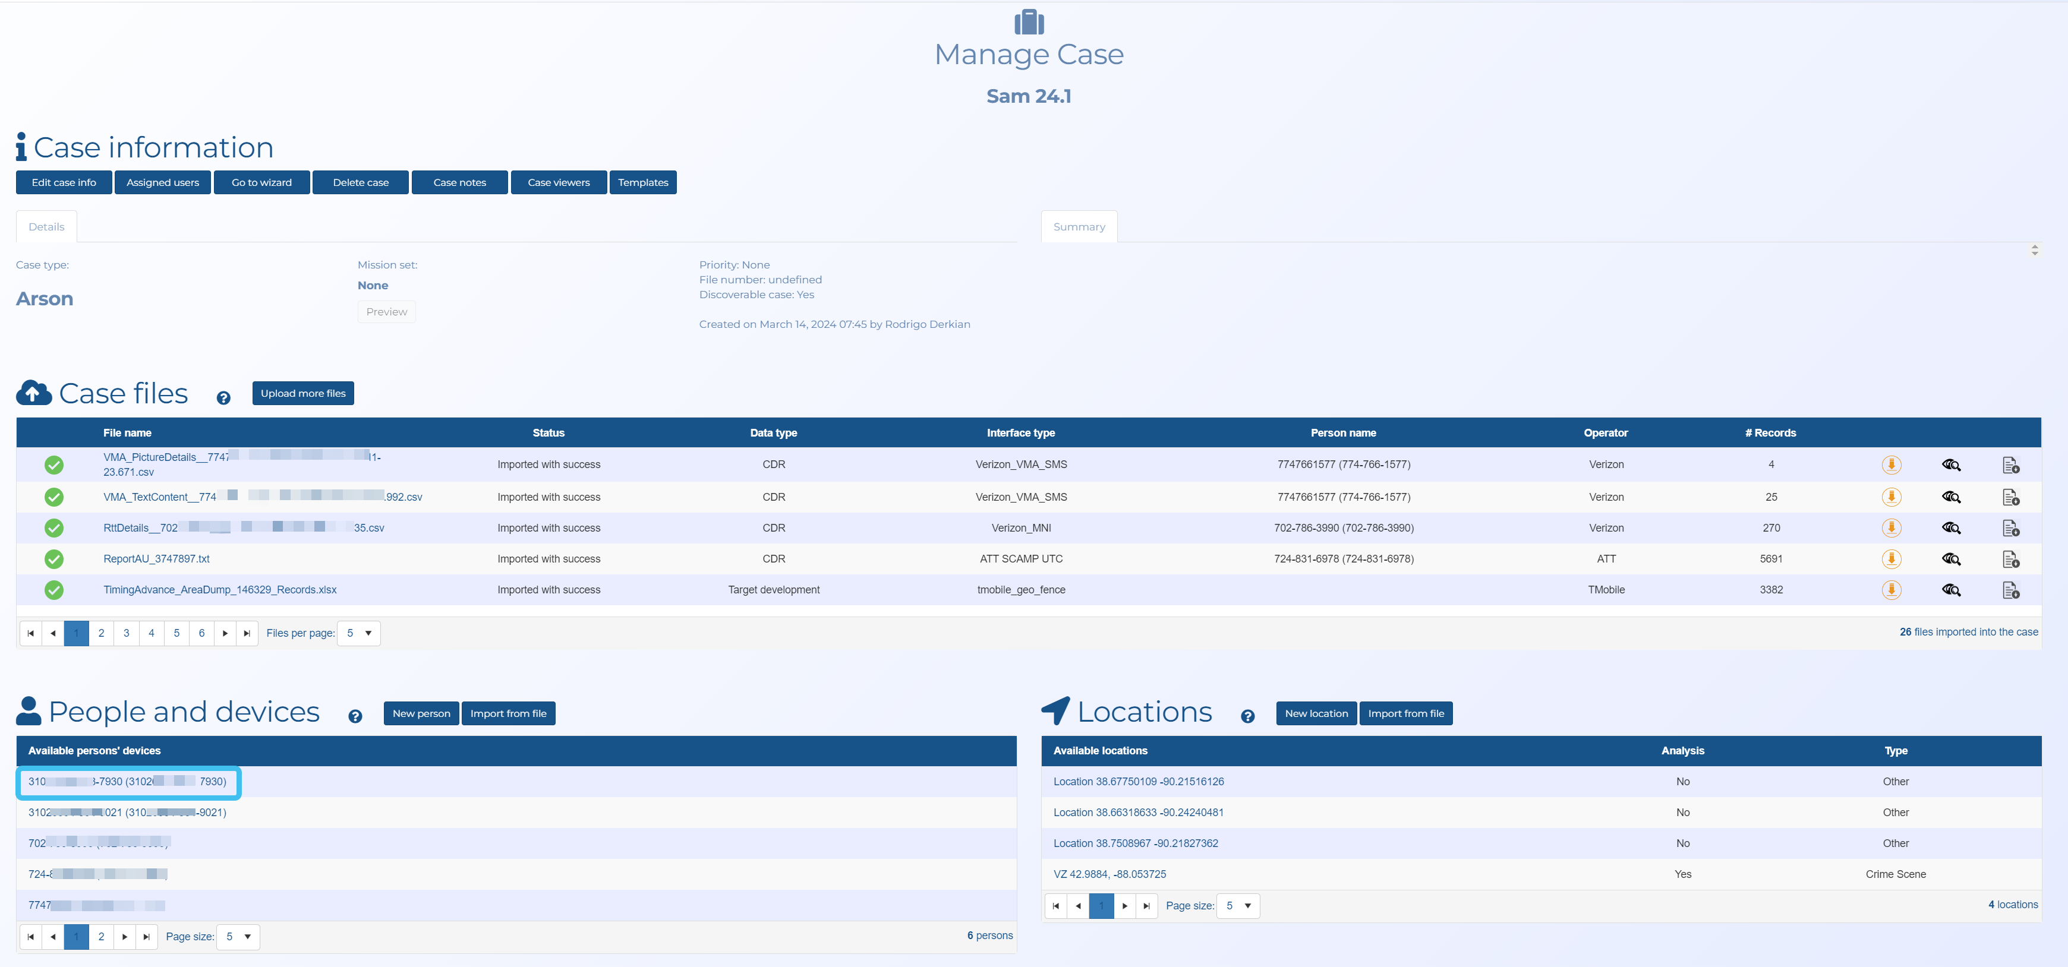Screen dimensions: 2068x967
Task: Export report for the TimingAdvance_AreaDump file row
Action: pos(2010,590)
